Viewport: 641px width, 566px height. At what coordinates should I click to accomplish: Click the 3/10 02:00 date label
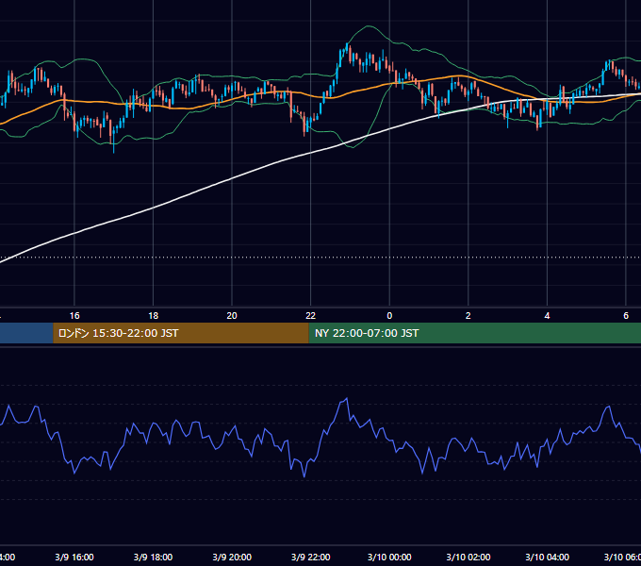click(x=468, y=557)
